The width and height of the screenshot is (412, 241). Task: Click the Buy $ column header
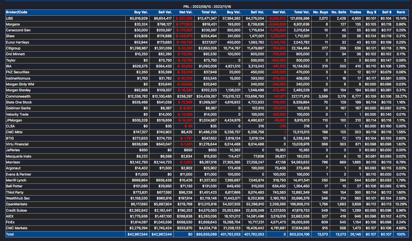coord(371,12)
